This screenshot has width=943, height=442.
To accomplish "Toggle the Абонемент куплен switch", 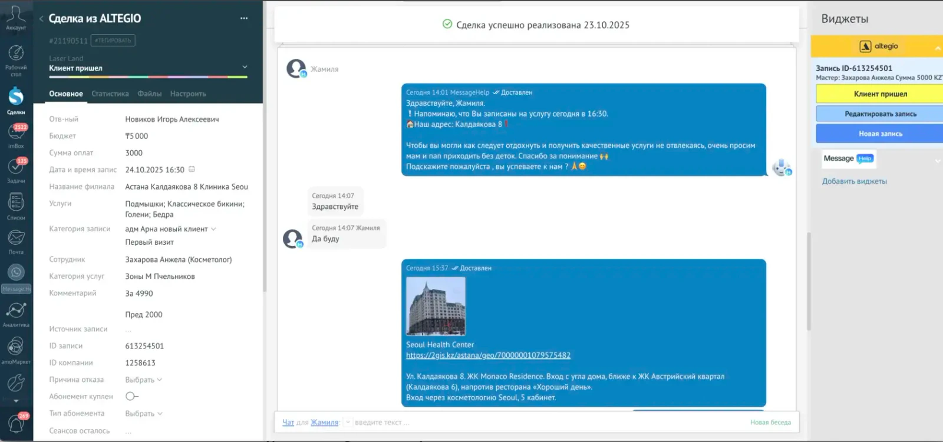I will (x=132, y=396).
